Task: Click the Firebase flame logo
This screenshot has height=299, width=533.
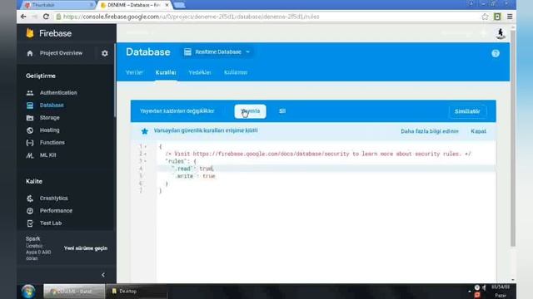Action: point(30,33)
